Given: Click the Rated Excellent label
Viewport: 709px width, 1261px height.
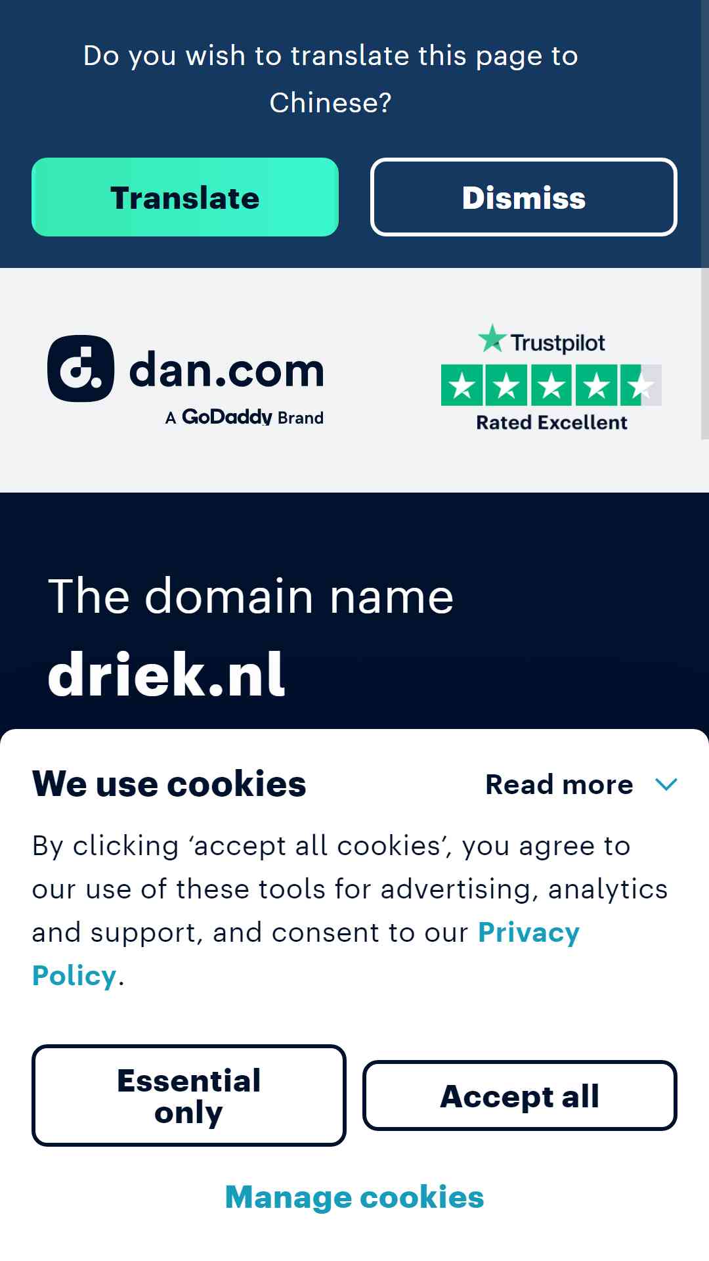Looking at the screenshot, I should click(x=551, y=422).
